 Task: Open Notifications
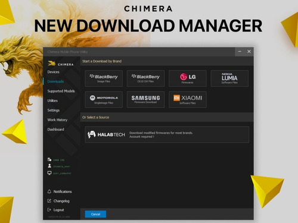pos(63,191)
